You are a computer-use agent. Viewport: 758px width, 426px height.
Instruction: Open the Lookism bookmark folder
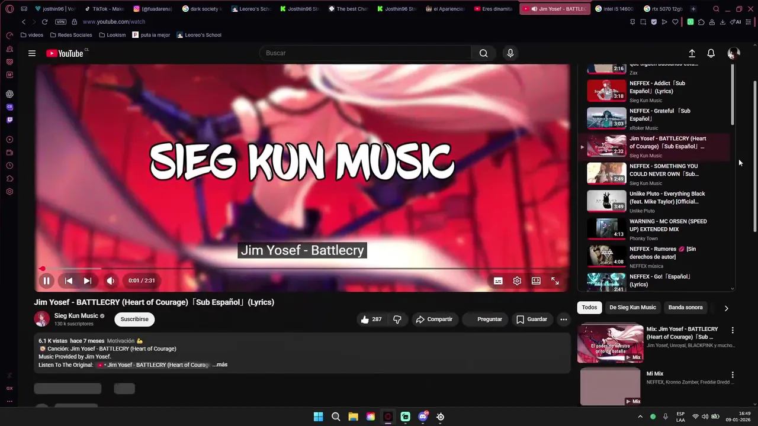tap(113, 35)
